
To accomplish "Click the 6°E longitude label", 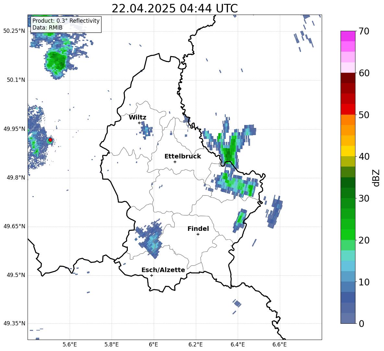I will (x=153, y=345).
